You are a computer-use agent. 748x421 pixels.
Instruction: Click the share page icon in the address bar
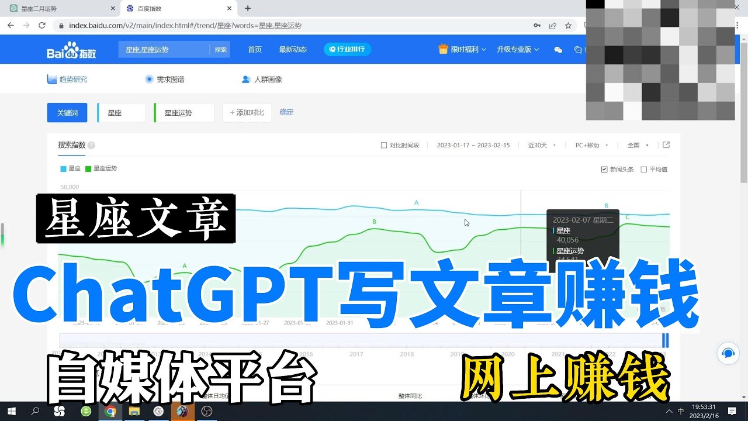coord(553,26)
